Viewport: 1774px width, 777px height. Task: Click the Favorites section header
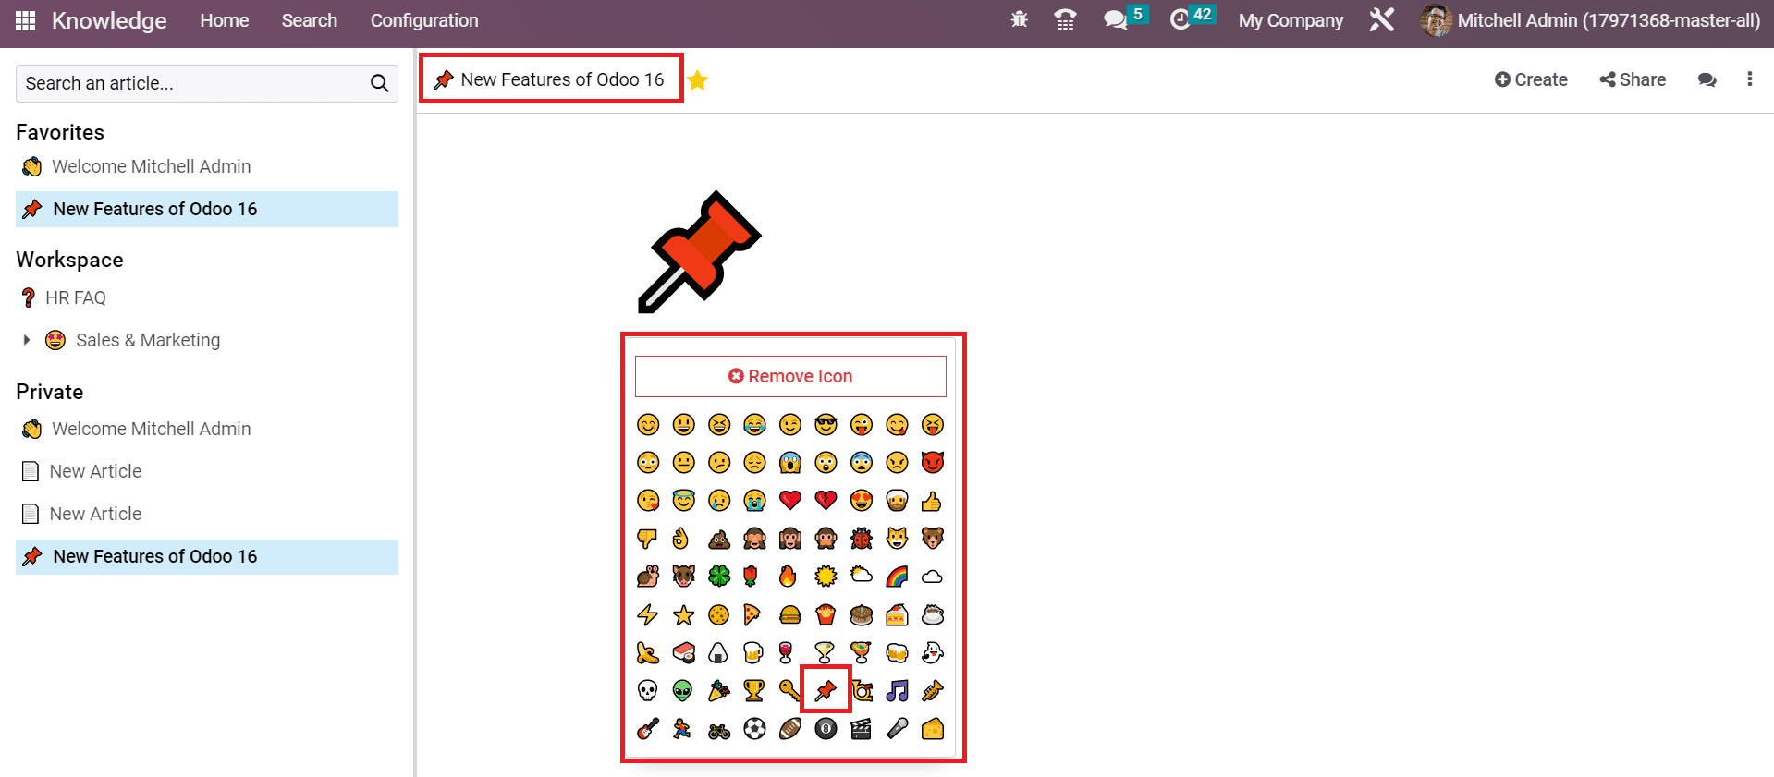tap(60, 132)
